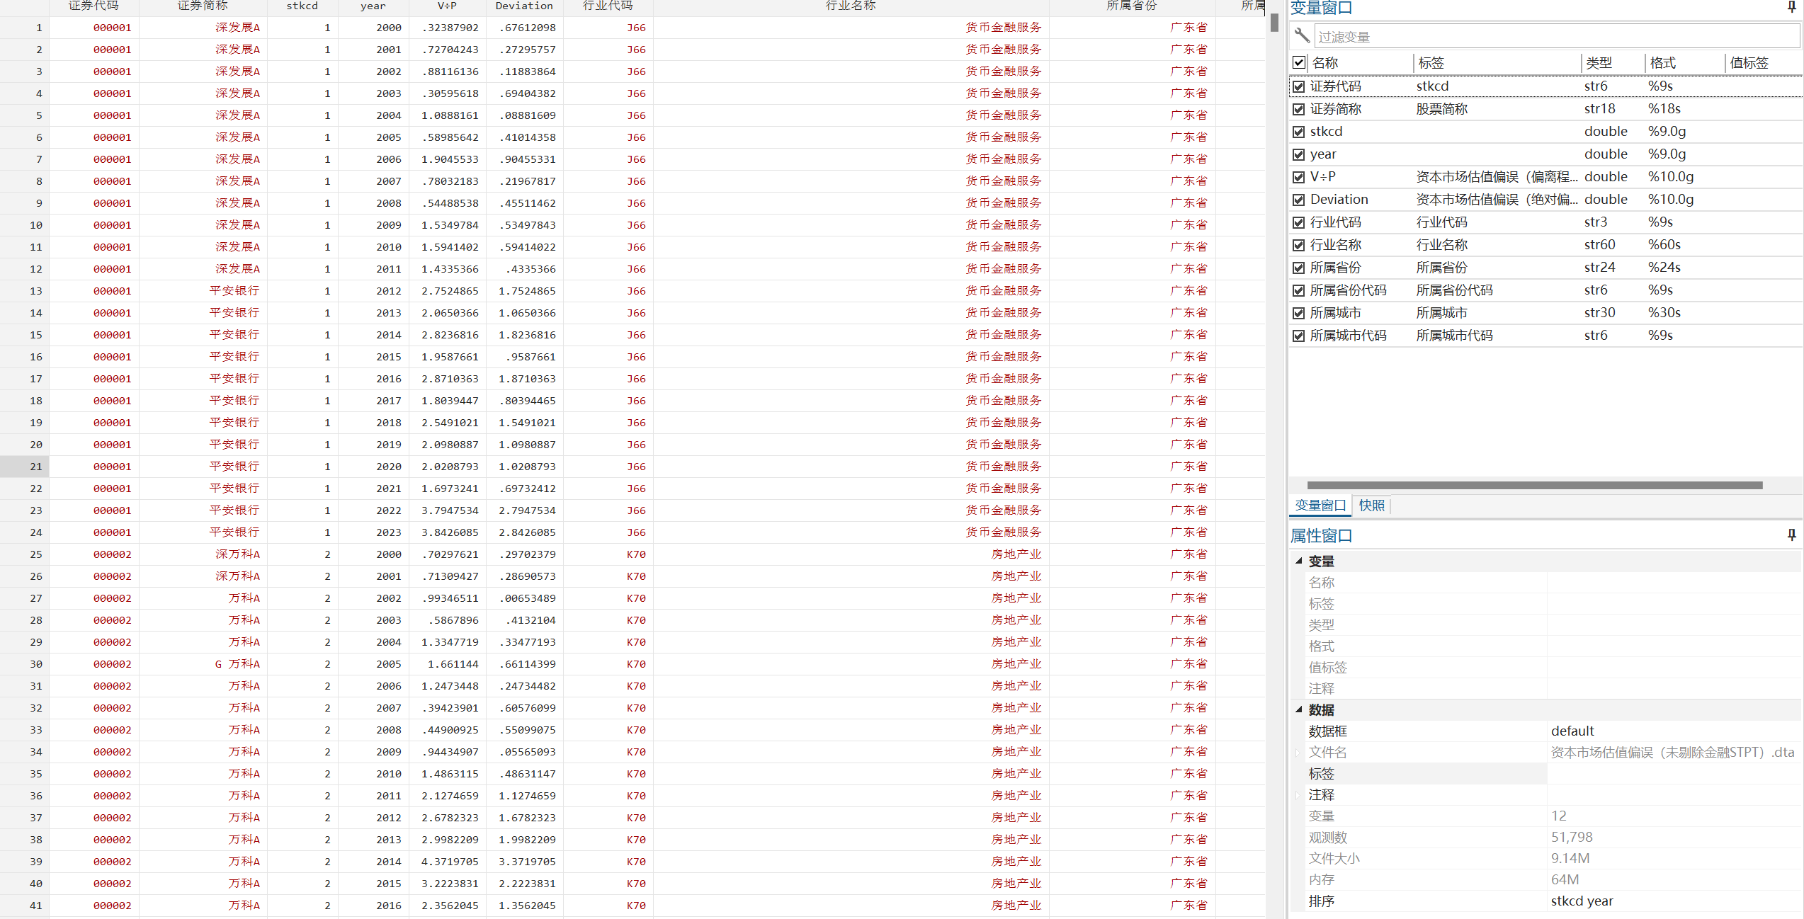Uncheck the Deviation variable checkbox
The height and width of the screenshot is (919, 1804).
click(x=1299, y=200)
